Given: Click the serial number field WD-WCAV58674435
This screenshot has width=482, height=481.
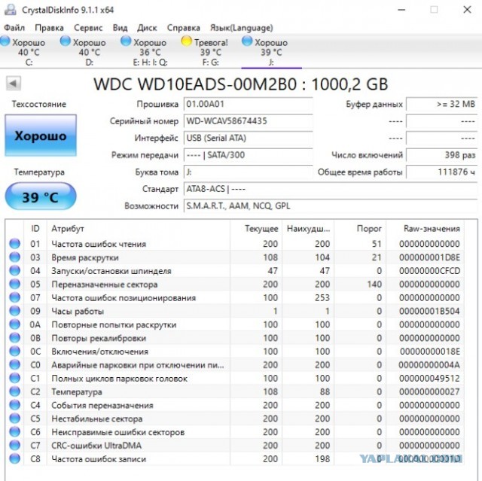Looking at the screenshot, I should point(248,121).
